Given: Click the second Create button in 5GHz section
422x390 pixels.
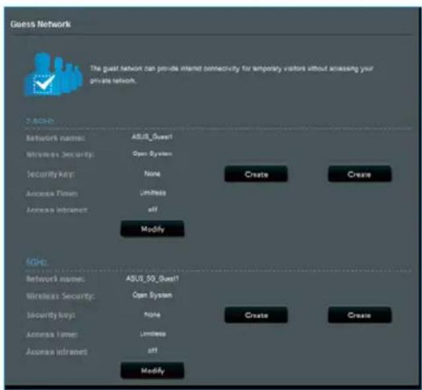Looking at the screenshot, I should (359, 315).
